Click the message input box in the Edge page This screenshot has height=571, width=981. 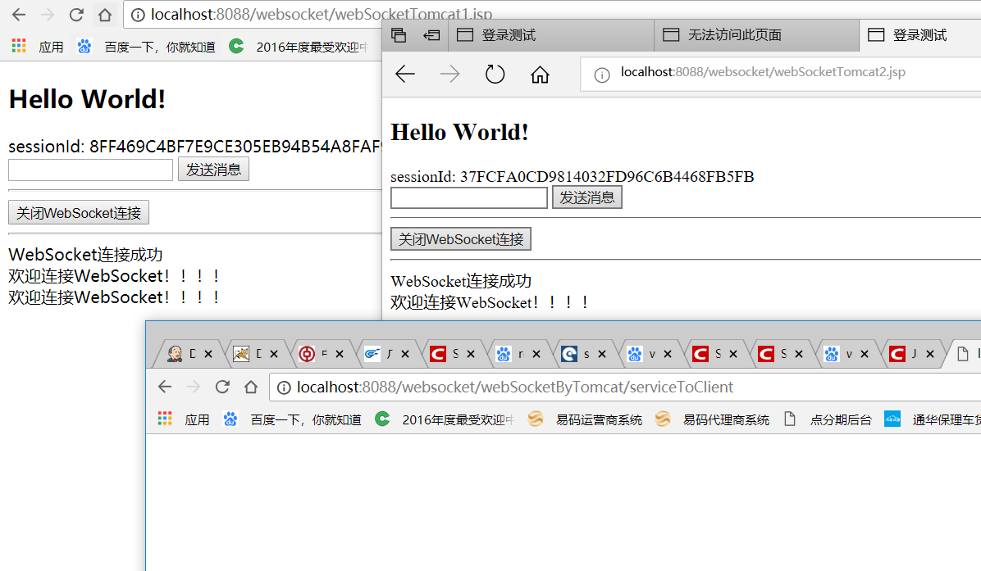(x=468, y=197)
